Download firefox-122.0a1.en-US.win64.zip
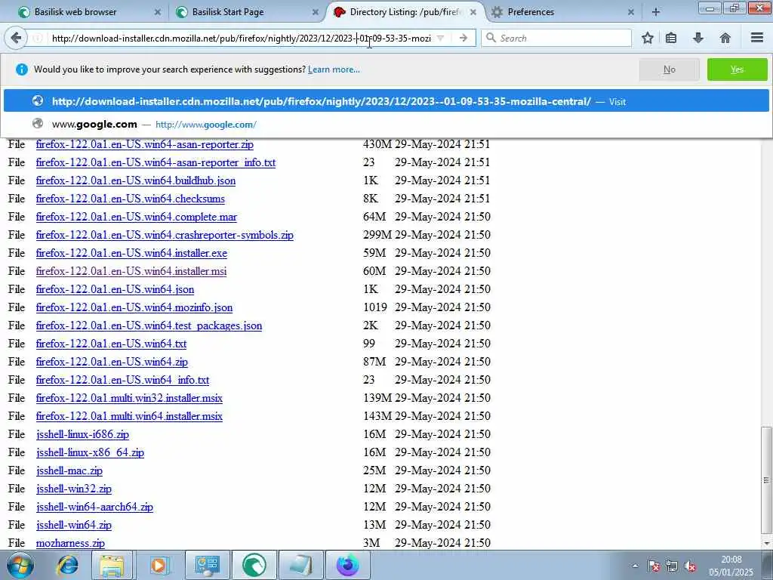The width and height of the screenshot is (773, 580). pos(112,362)
